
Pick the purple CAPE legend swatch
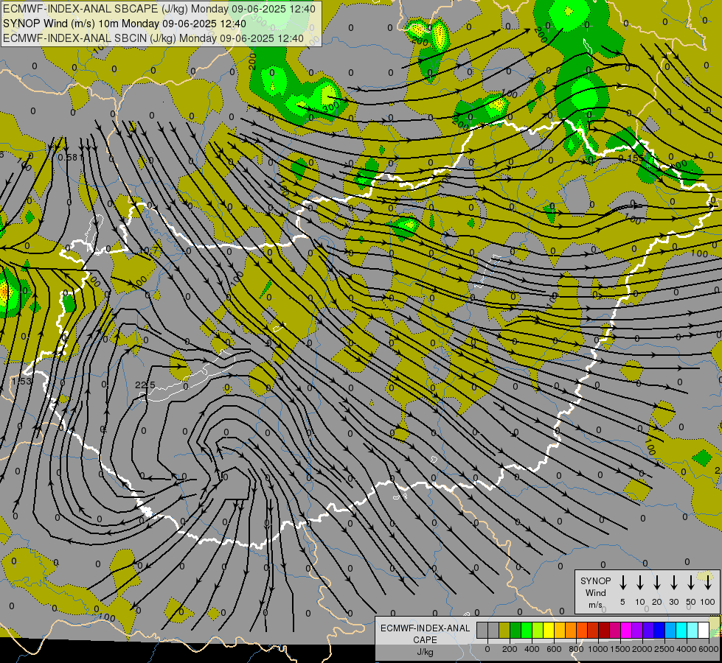[638, 630]
